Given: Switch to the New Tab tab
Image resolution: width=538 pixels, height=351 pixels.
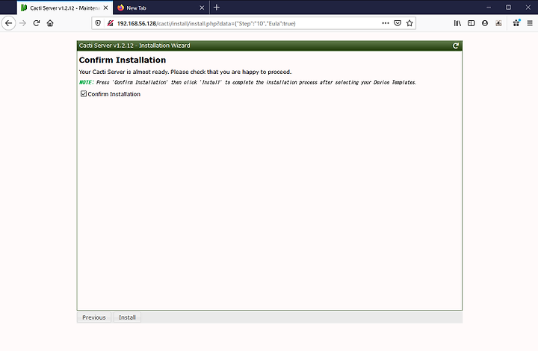Looking at the screenshot, I should click(x=161, y=7).
